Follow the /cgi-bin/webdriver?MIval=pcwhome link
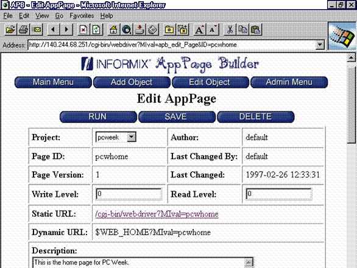Viewport: 357px width, 268px height. [157, 214]
